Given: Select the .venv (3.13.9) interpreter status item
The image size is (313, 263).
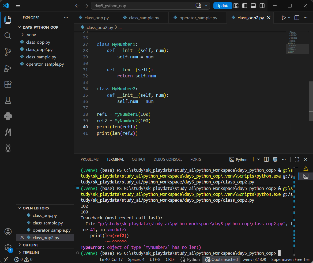Looking at the screenshot, I should tap(255, 260).
